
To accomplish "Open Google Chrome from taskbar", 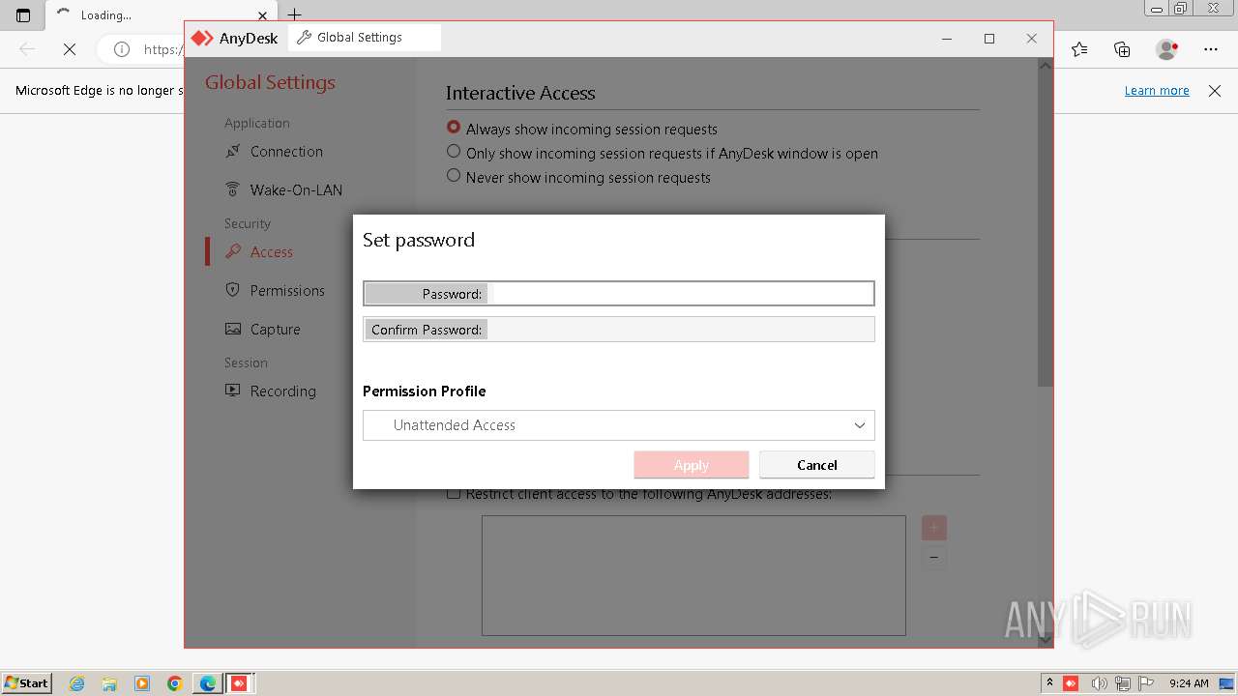I will pyautogui.click(x=174, y=683).
